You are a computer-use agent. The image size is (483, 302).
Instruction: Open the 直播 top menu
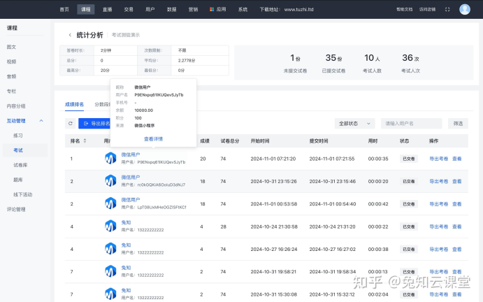tap(107, 10)
